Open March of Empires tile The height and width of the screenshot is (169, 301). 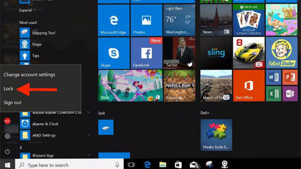tap(216, 86)
